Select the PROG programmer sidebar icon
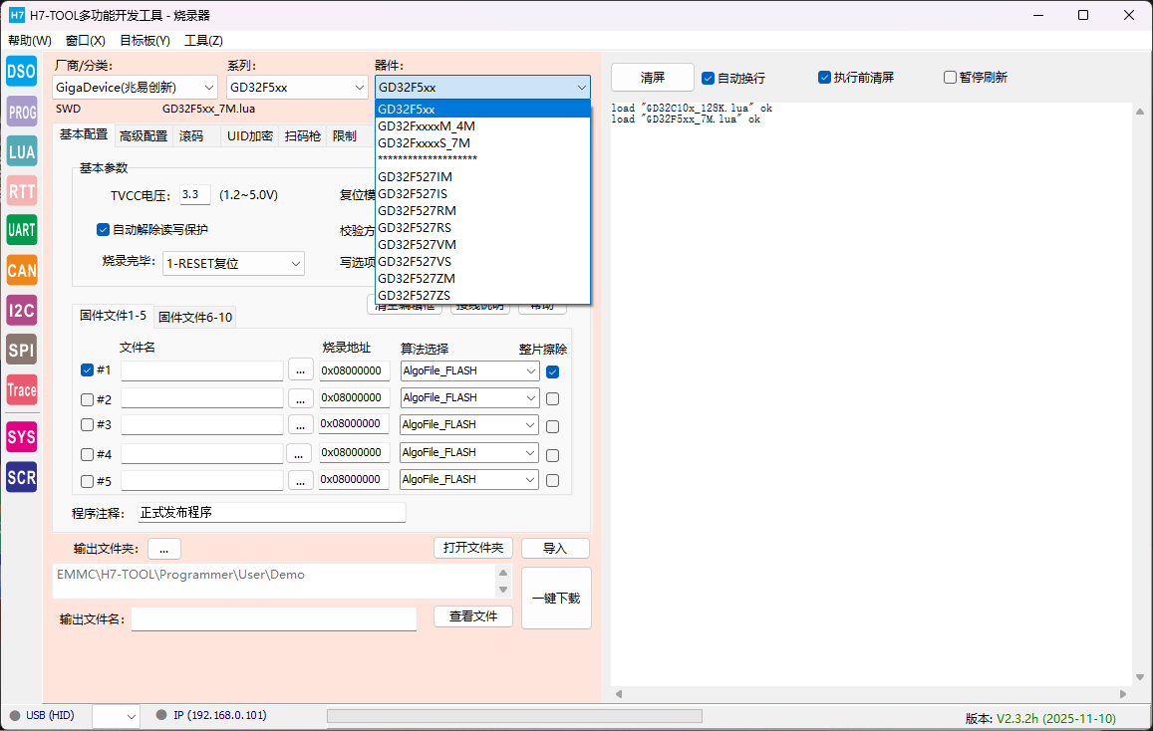Screen dimensions: 1153x731 click(x=22, y=112)
